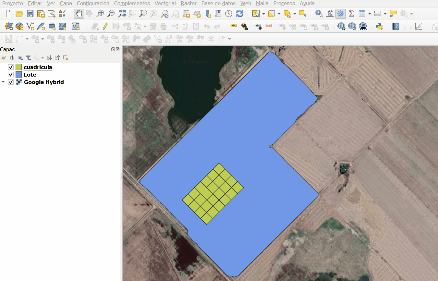Float the Capas panel with undock button
The image size is (438, 281).
113,49
